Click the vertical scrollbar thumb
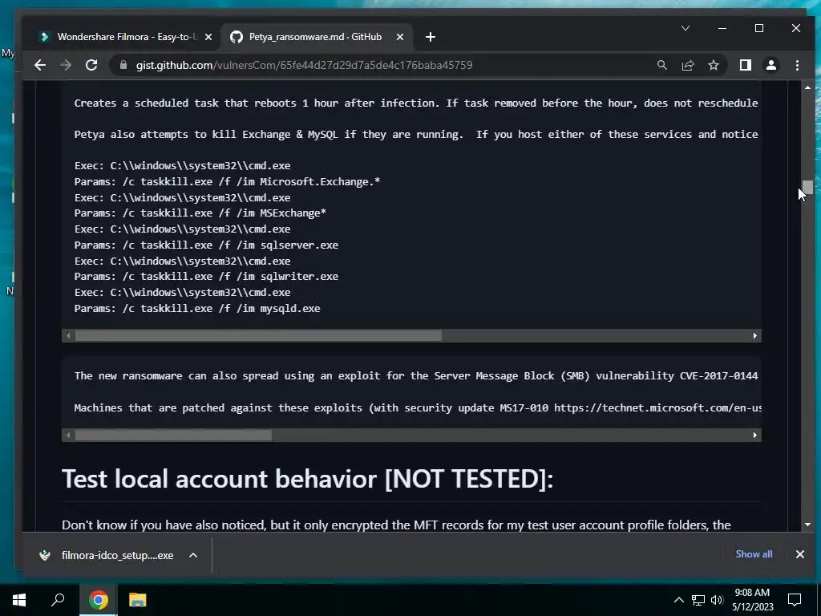This screenshot has width=821, height=616. coord(808,187)
